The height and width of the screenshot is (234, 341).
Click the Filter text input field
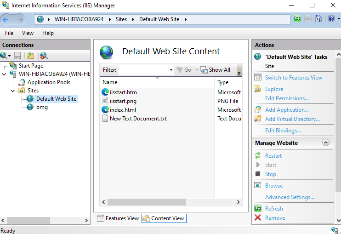point(143,70)
